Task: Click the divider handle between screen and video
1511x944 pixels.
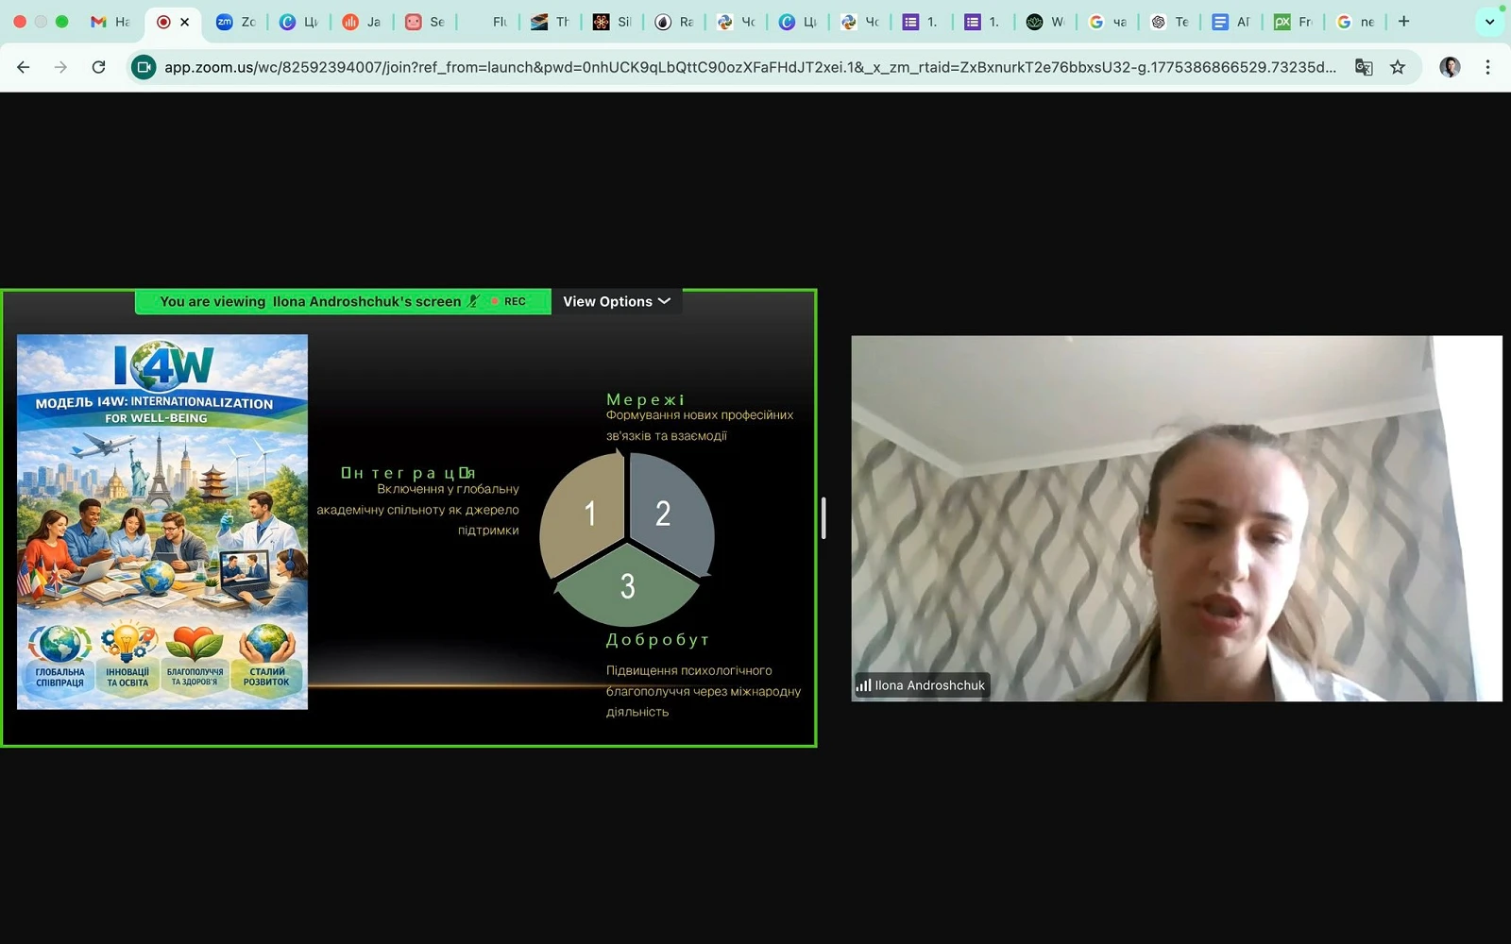Action: [x=823, y=518]
